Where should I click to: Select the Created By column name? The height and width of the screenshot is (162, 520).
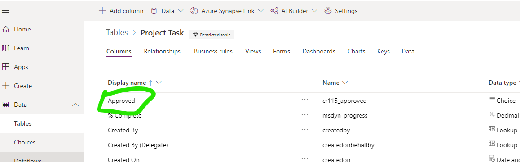point(123,130)
